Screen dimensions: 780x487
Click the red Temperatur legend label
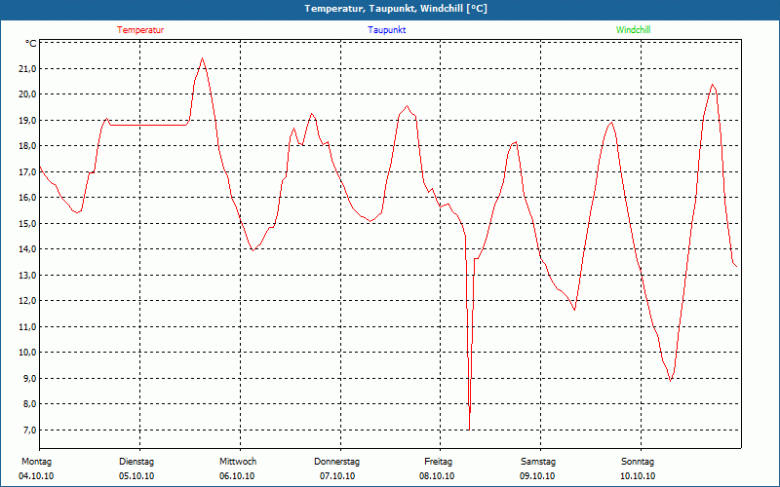pyautogui.click(x=140, y=30)
